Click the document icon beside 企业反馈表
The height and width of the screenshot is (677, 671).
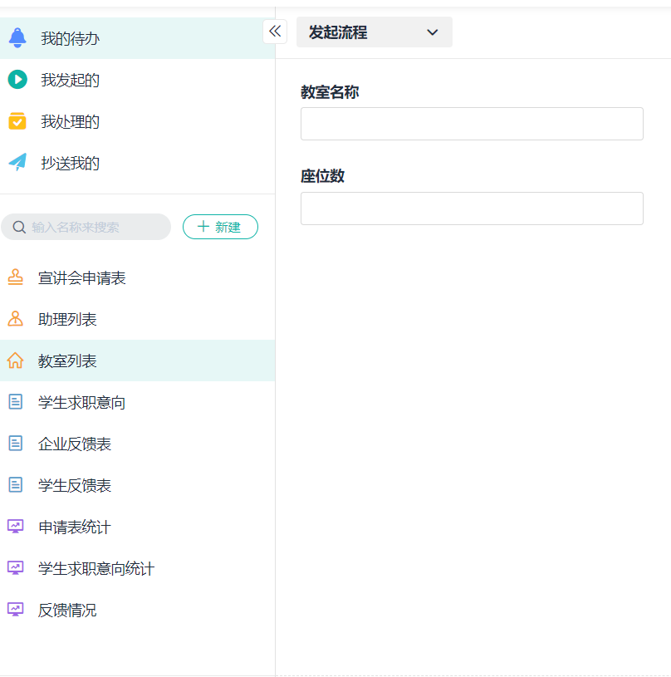click(15, 444)
